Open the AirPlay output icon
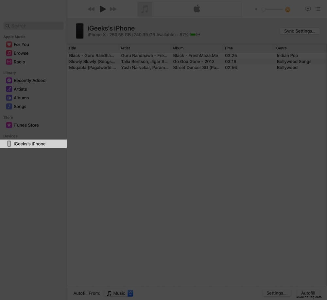The image size is (327, 300). (x=287, y=9)
